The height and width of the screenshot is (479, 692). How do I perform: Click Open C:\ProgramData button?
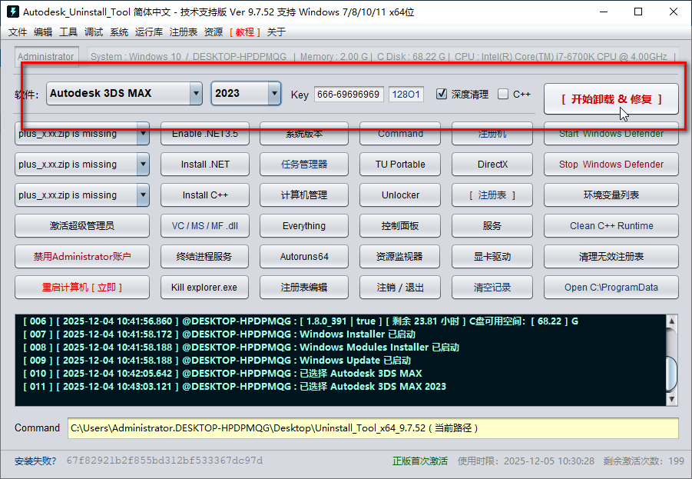[611, 288]
